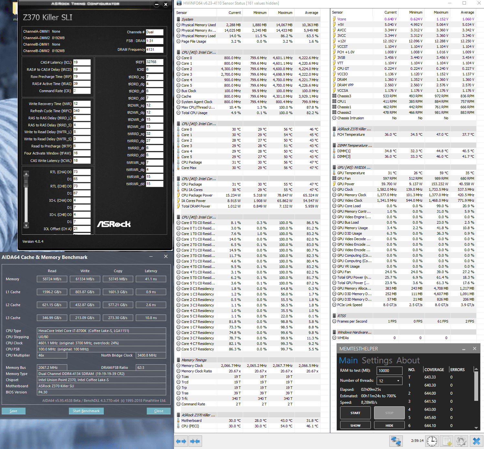The height and width of the screenshot is (449, 484).
Task: Click the clock reset-timer icon in HWiNFO
Action: 432,441
